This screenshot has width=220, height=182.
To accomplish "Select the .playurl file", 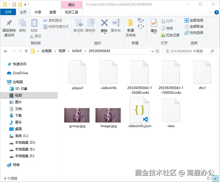I will click(77, 75).
